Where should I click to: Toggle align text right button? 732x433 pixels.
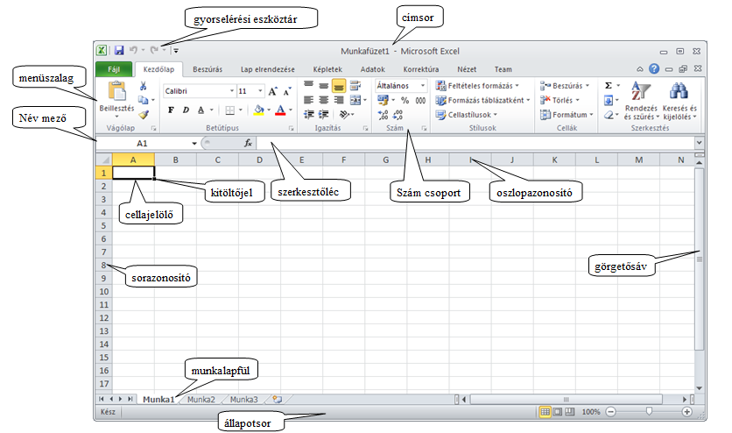pyautogui.click(x=339, y=100)
